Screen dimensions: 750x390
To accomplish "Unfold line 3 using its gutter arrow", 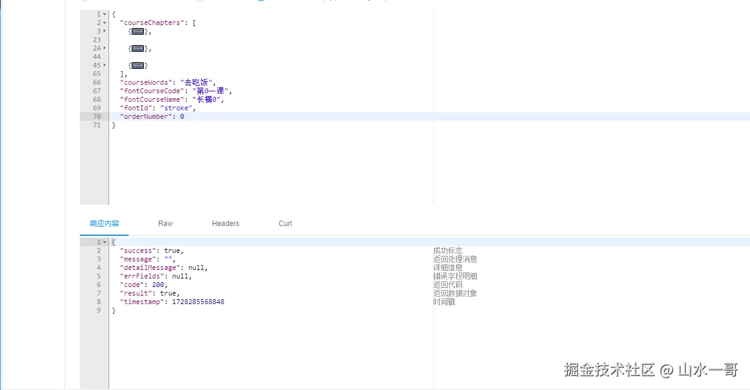I will (x=105, y=31).
